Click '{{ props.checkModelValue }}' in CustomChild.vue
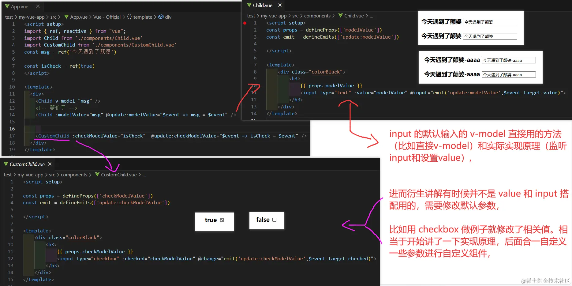The width and height of the screenshot is (572, 286). [x=95, y=251]
